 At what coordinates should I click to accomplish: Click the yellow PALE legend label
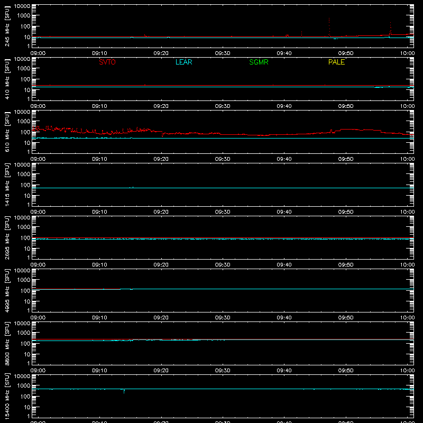[336, 62]
